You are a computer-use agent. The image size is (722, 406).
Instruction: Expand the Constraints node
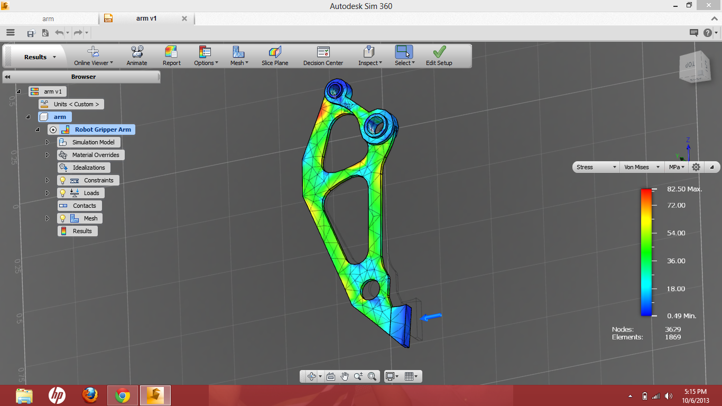(x=47, y=180)
